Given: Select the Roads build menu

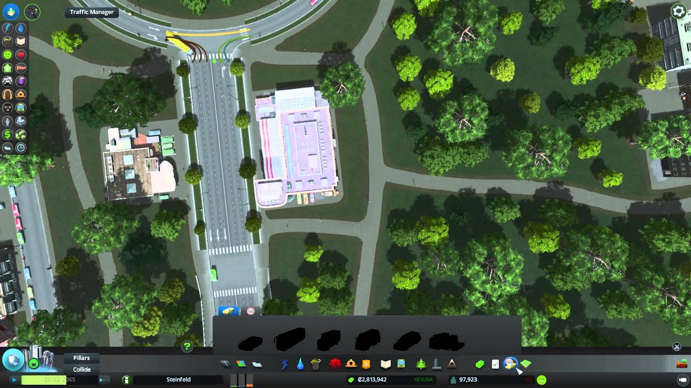Looking at the screenshot, I should 225,364.
